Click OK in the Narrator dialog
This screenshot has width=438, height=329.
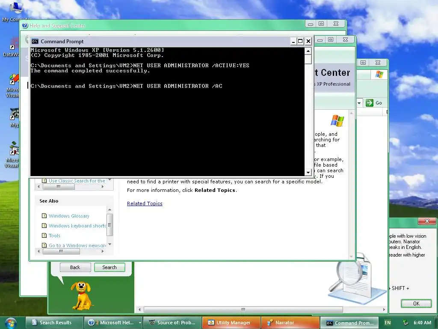coord(416,304)
